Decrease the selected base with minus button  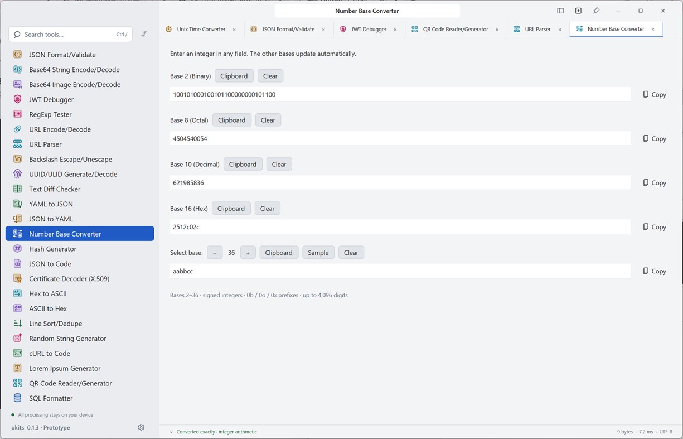(215, 253)
